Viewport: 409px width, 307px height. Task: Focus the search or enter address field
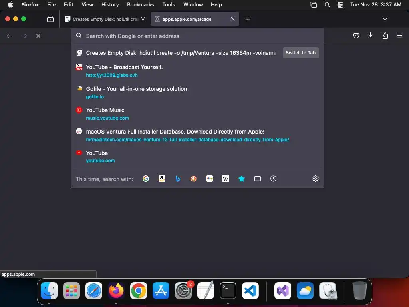tap(197, 36)
